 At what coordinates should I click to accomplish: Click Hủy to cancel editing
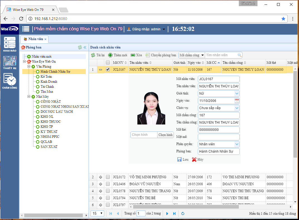(x=198, y=160)
